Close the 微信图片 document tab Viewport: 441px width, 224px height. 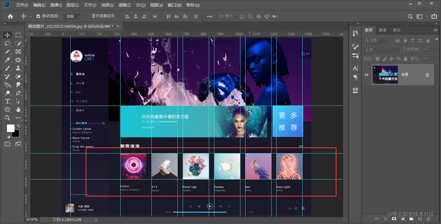click(118, 26)
